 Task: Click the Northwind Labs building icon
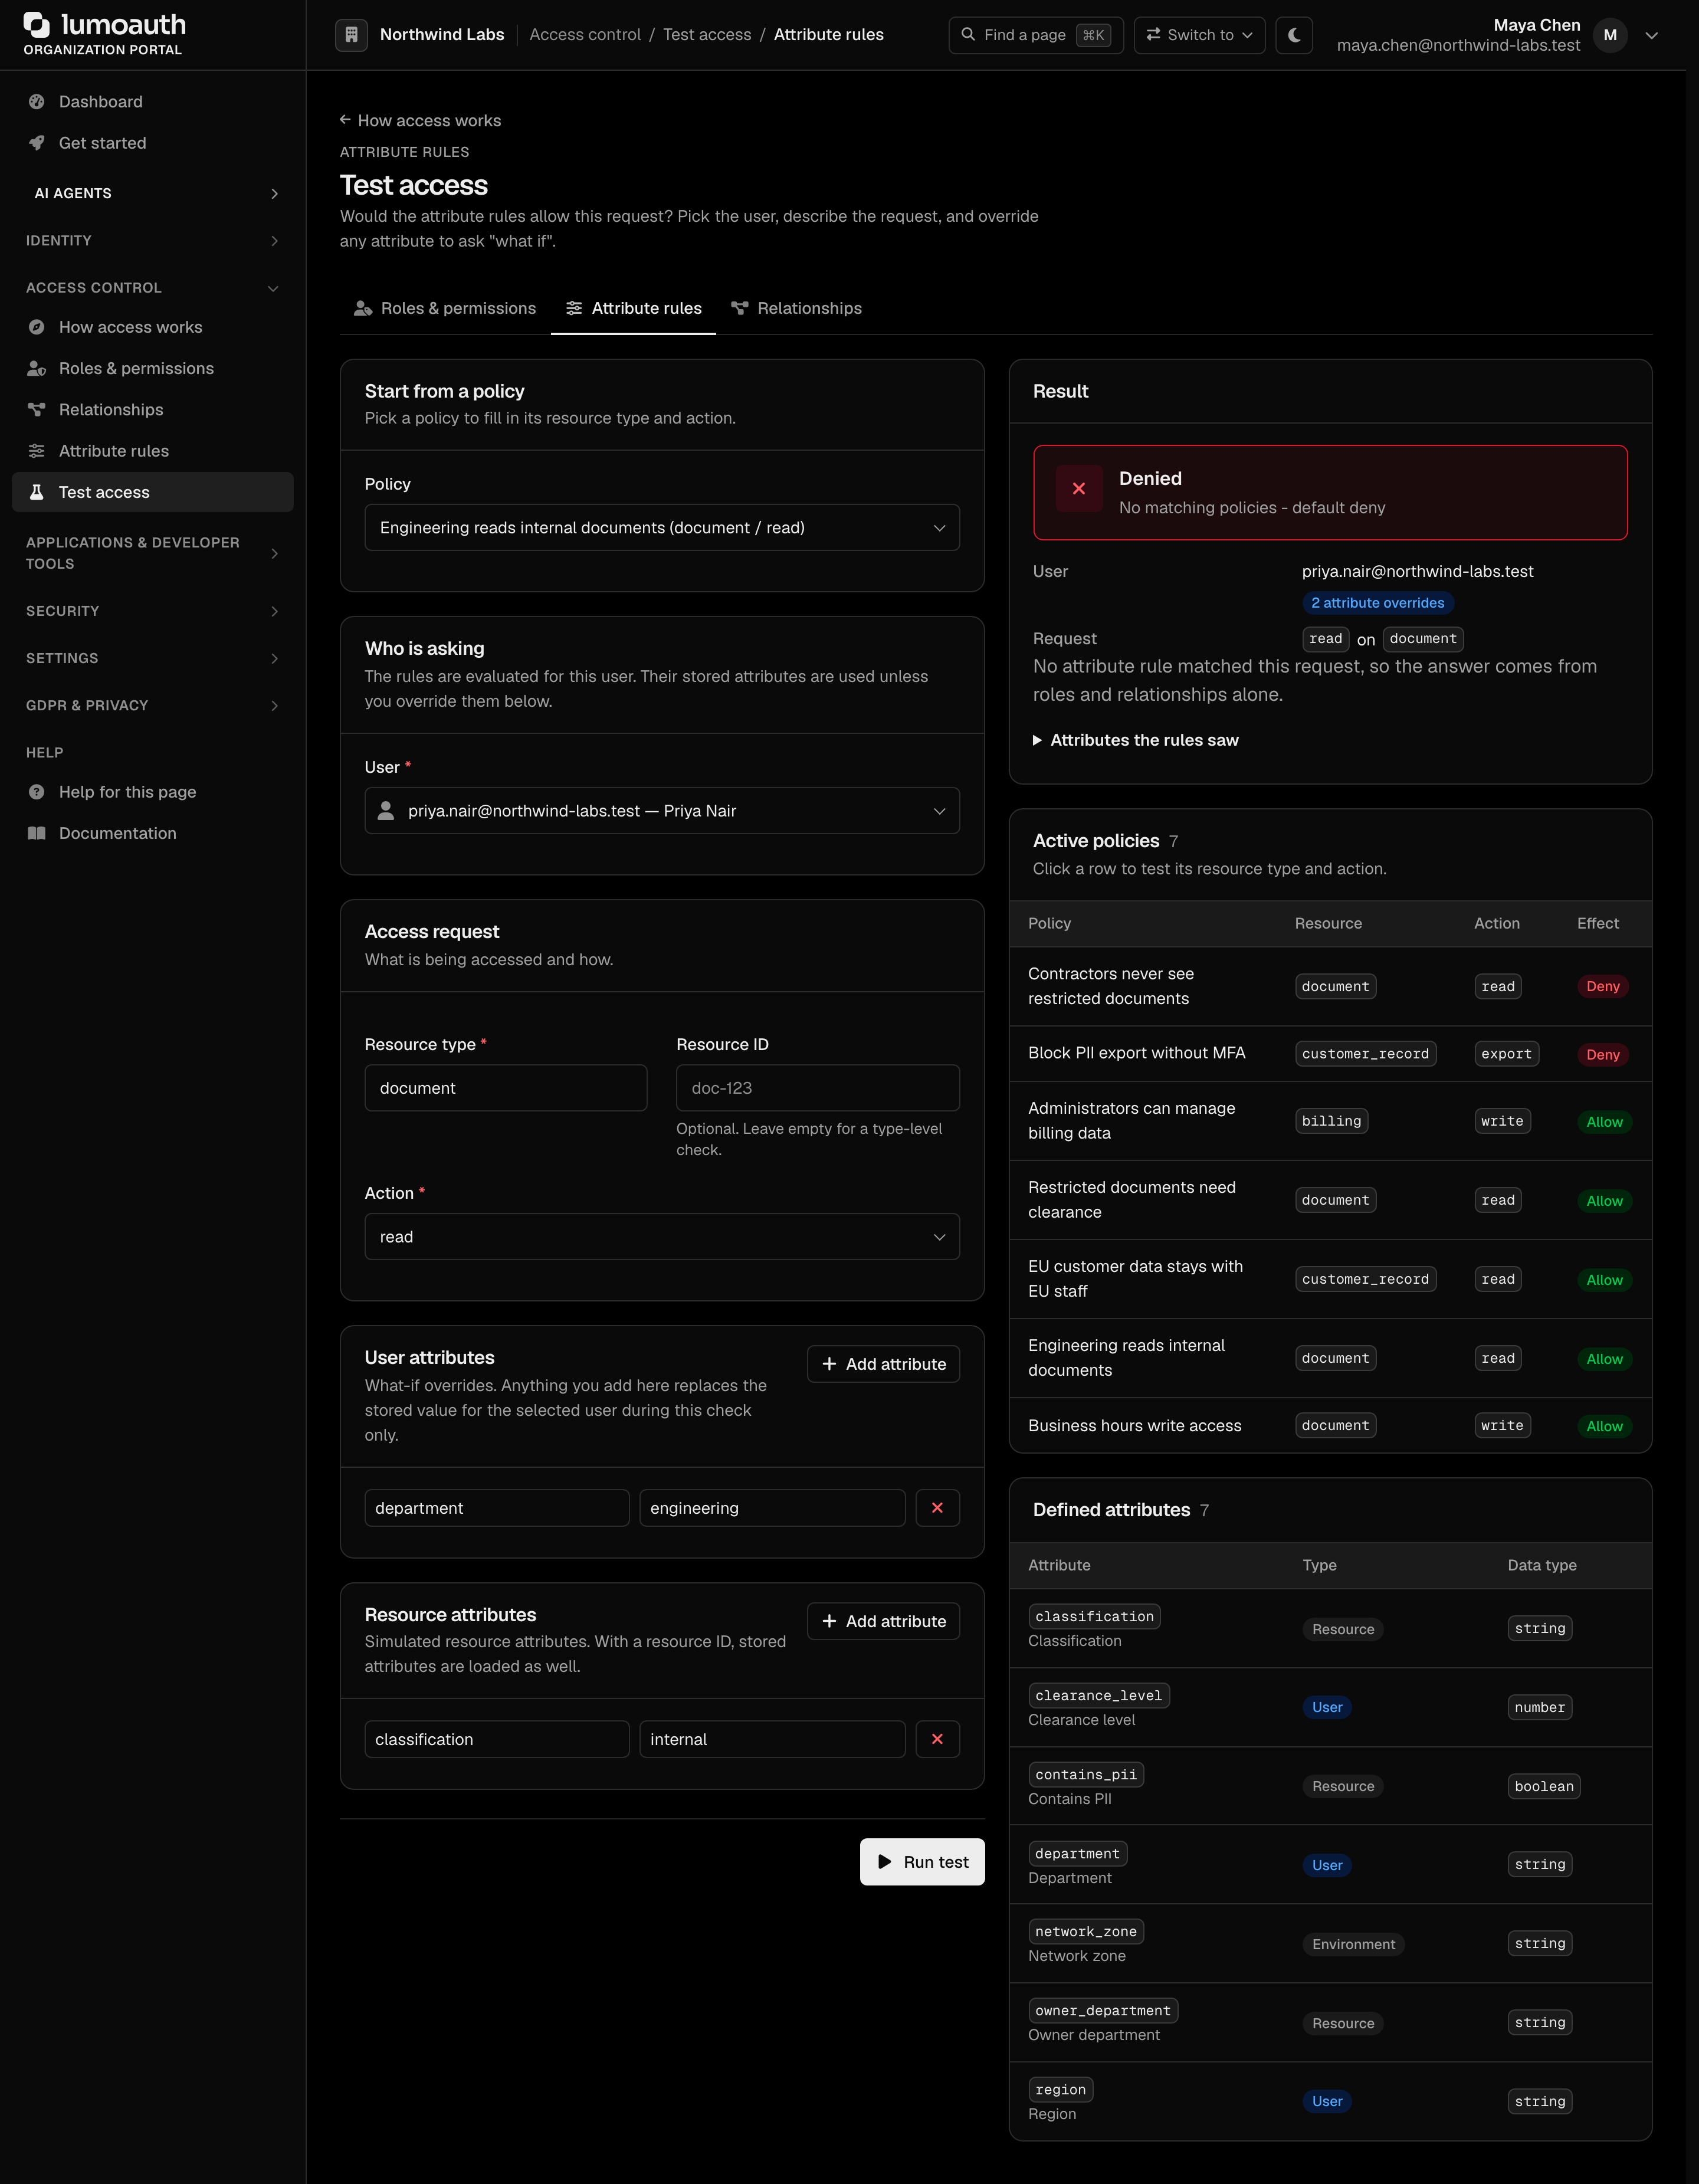click(x=351, y=35)
